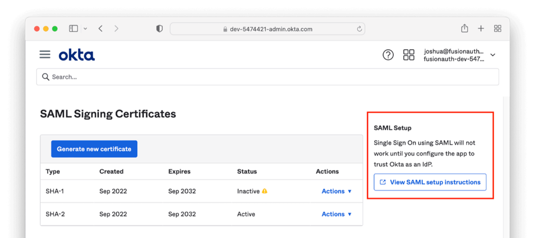The image size is (535, 238).
Task: Click the Safari forward arrow
Action: 117,29
